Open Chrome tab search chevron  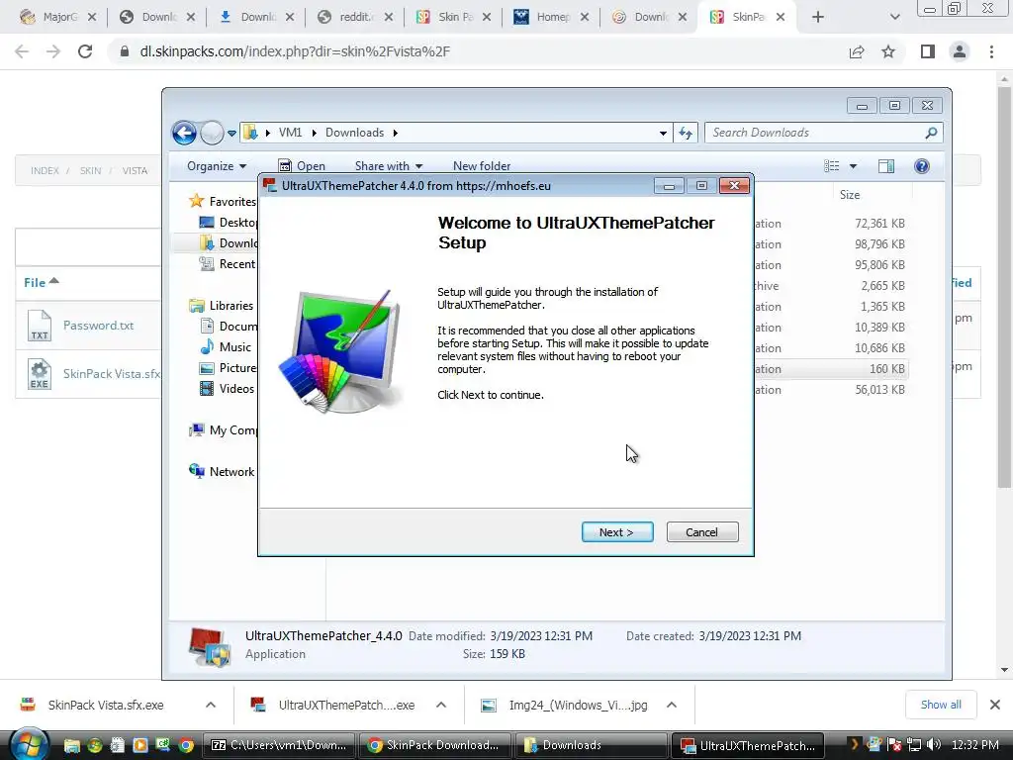(x=894, y=17)
